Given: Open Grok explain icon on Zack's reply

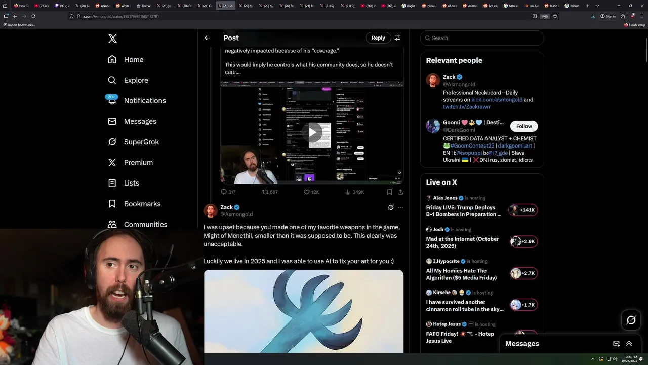Looking at the screenshot, I should pos(391,207).
